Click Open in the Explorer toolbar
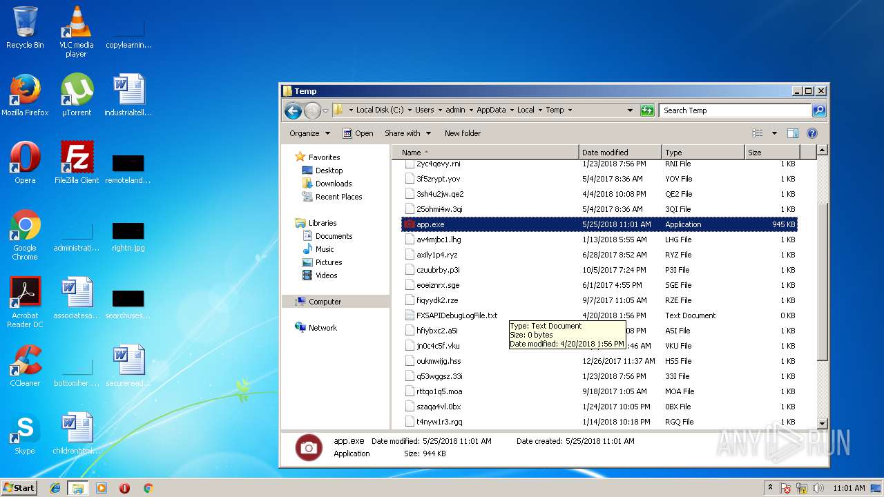This screenshot has width=884, height=497. tap(358, 133)
